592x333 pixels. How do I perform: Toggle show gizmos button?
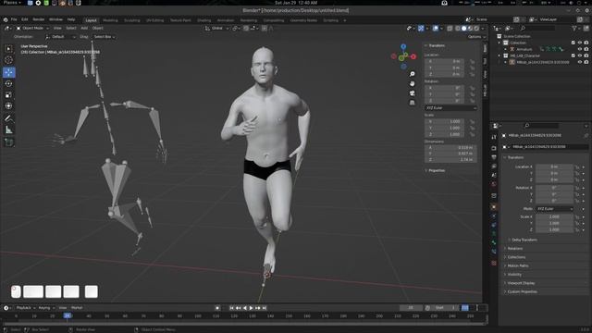coord(421,29)
